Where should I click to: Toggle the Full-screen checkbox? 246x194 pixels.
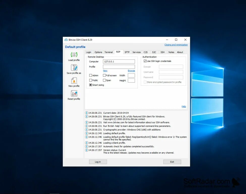(x=104, y=75)
